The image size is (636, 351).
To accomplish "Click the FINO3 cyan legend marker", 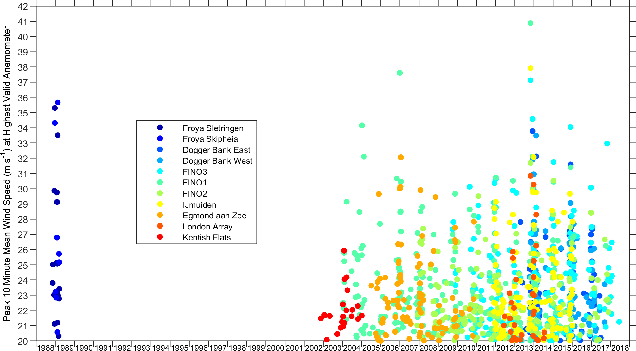I will (160, 171).
